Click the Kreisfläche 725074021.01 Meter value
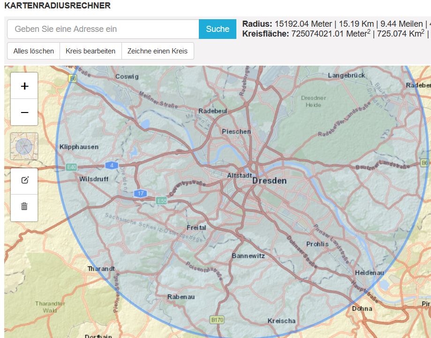The image size is (431, 338). pos(331,34)
